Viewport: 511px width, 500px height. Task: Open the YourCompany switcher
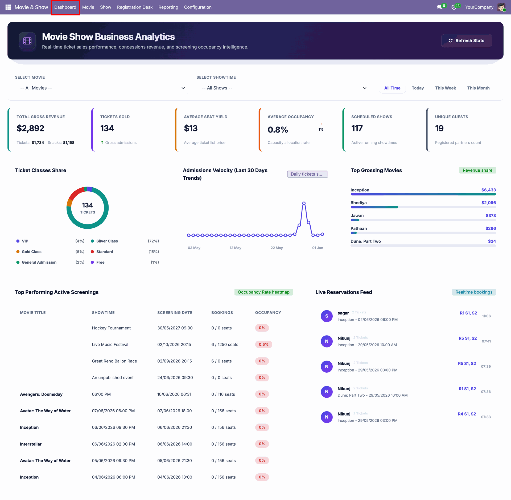click(x=479, y=7)
